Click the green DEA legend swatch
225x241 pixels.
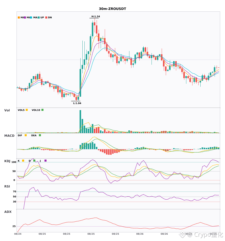[x=40, y=135]
